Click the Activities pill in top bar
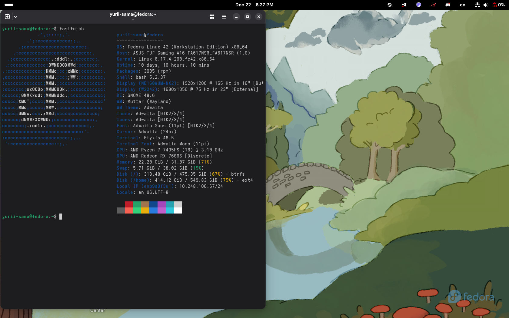The image size is (509, 318). pyautogui.click(x=9, y=5)
